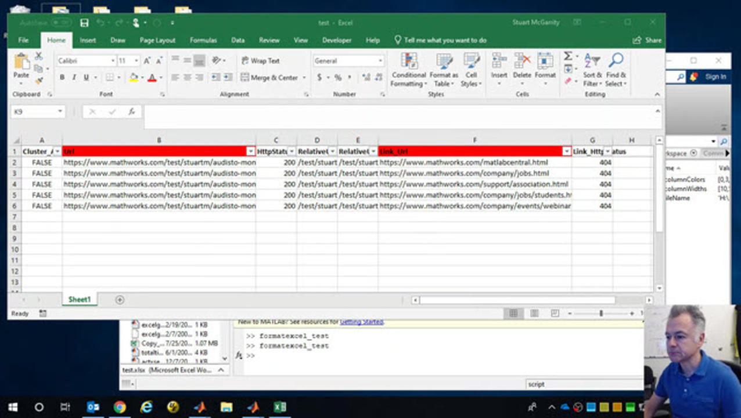Decrease font size with smaller A icon
Image resolution: width=741 pixels, height=418 pixels.
click(x=159, y=60)
